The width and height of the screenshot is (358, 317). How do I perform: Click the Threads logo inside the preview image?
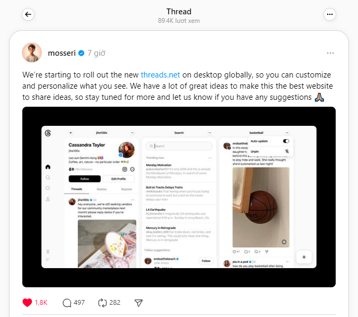[48, 133]
